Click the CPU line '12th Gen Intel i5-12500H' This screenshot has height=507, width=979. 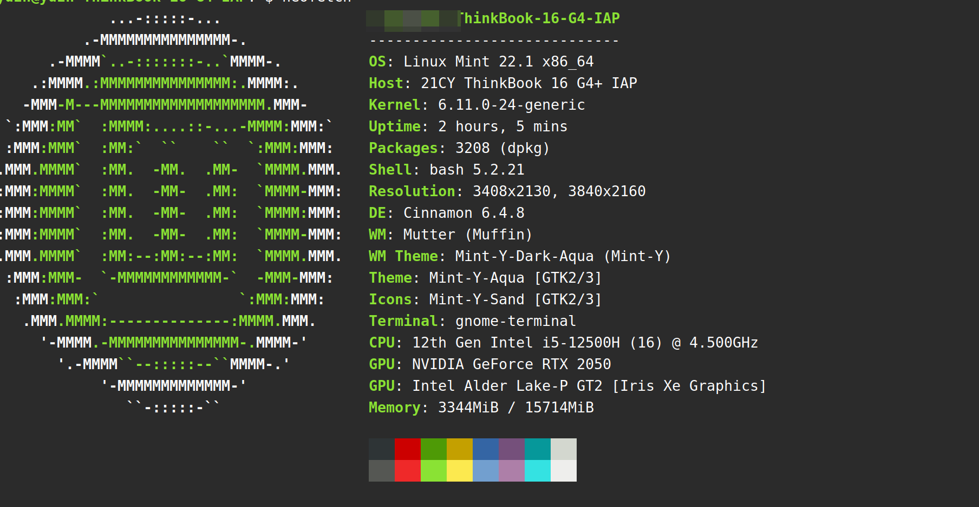point(516,343)
